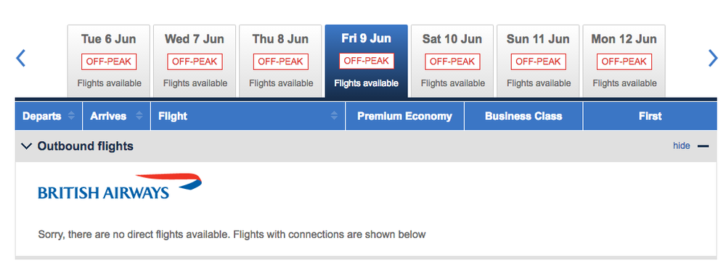Image resolution: width=726 pixels, height=267 pixels.
Task: Click the British Airways logo
Action: [120, 186]
